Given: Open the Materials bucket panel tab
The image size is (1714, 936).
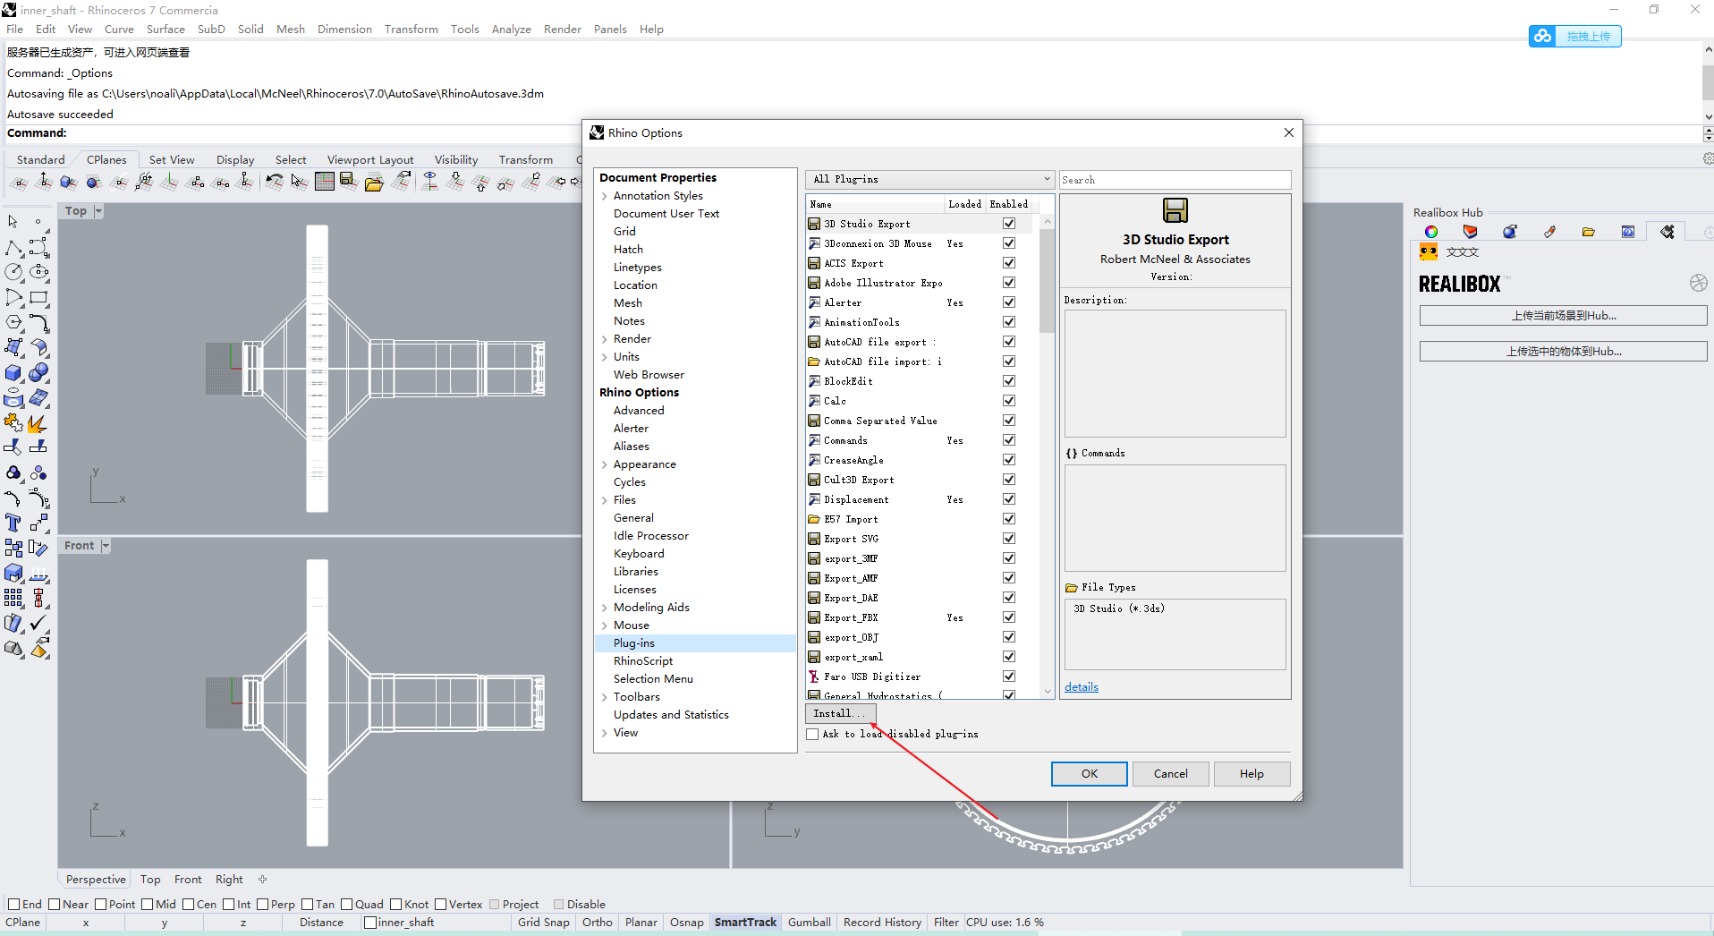Looking at the screenshot, I should (x=1471, y=232).
